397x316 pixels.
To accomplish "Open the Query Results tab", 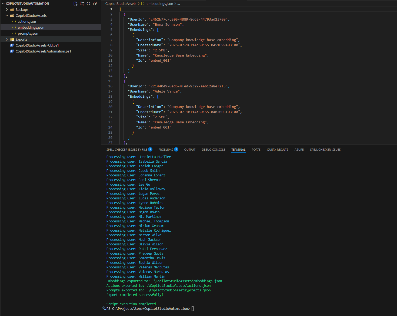I will (x=278, y=150).
